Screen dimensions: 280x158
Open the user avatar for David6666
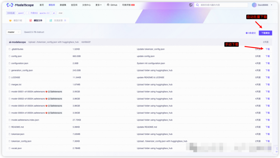(x=254, y=5)
